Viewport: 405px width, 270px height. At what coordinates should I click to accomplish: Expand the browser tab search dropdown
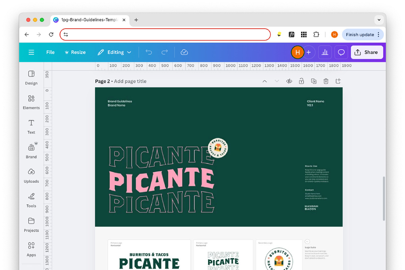(x=379, y=20)
